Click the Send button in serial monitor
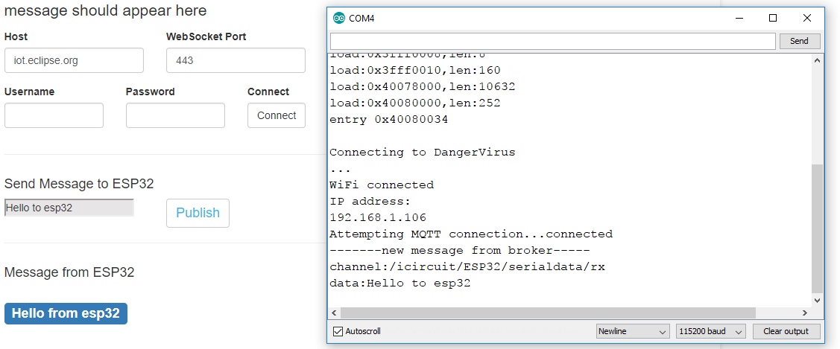 point(799,41)
